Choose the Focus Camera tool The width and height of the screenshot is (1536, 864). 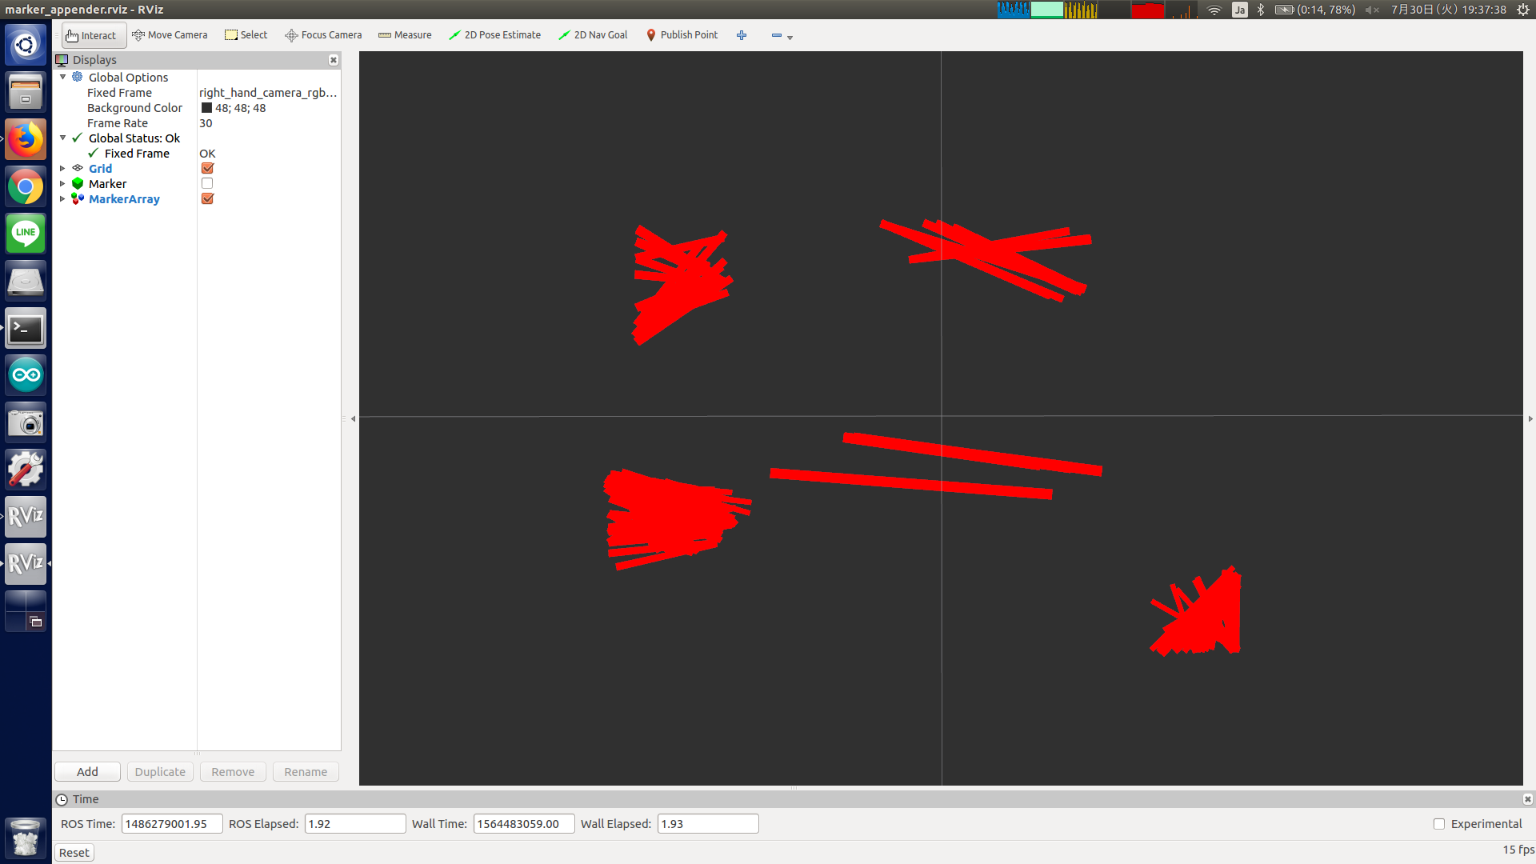click(323, 35)
